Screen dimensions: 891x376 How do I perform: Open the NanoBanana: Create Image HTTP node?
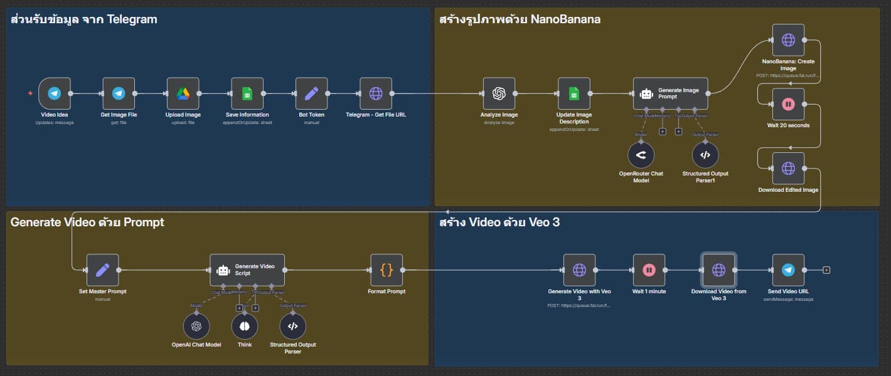[788, 39]
